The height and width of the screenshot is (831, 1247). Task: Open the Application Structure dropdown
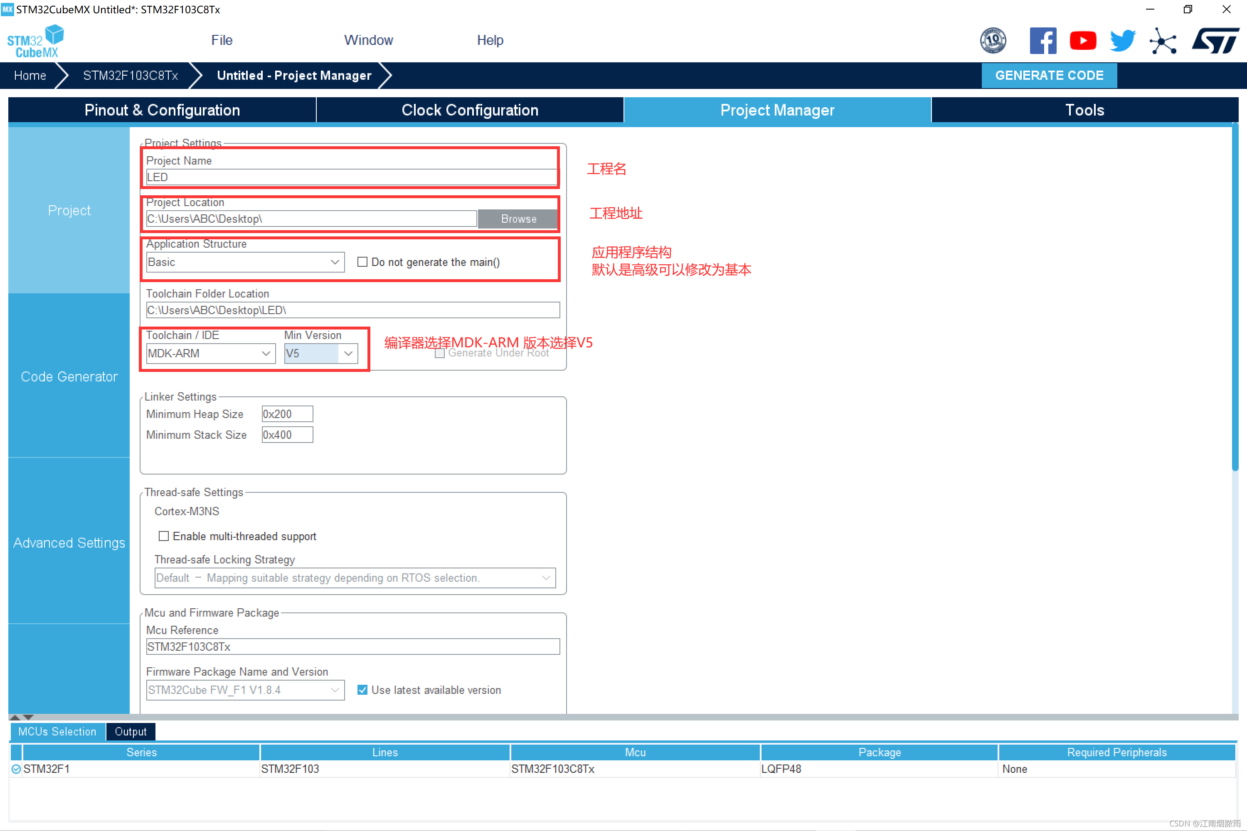coord(244,262)
